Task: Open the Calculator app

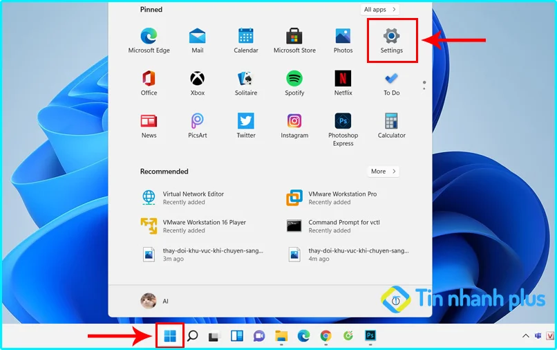Action: (391, 126)
